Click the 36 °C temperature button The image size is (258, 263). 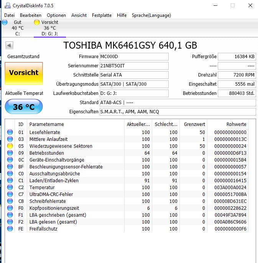point(24,106)
